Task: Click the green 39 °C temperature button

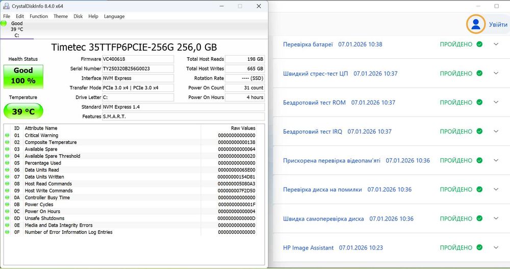Action: [23, 111]
